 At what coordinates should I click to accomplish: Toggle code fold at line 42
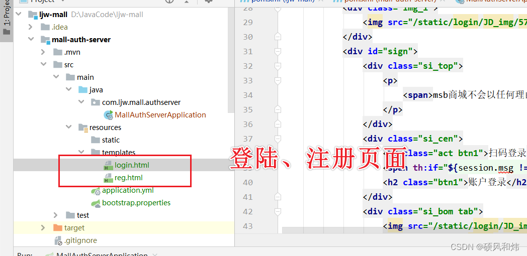pyautogui.click(x=278, y=212)
